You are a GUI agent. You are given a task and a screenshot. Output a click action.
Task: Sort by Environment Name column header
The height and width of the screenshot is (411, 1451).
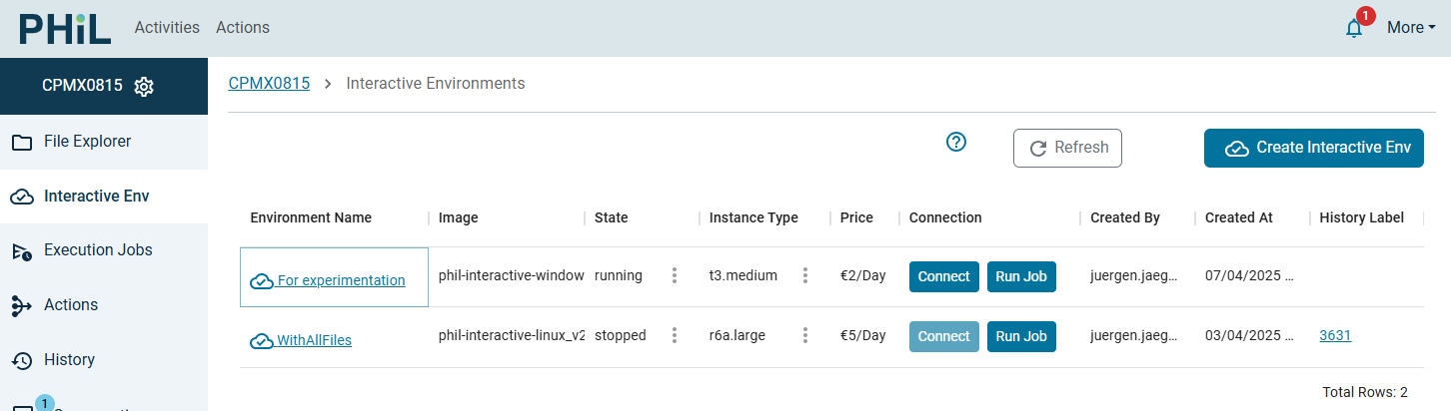tap(311, 217)
